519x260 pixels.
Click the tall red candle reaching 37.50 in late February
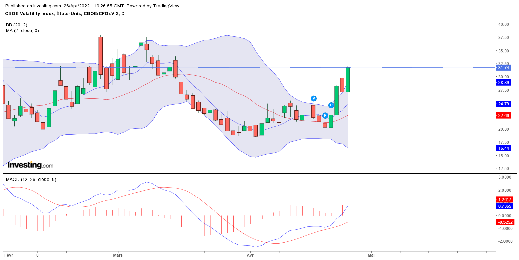pyautogui.click(x=100, y=56)
